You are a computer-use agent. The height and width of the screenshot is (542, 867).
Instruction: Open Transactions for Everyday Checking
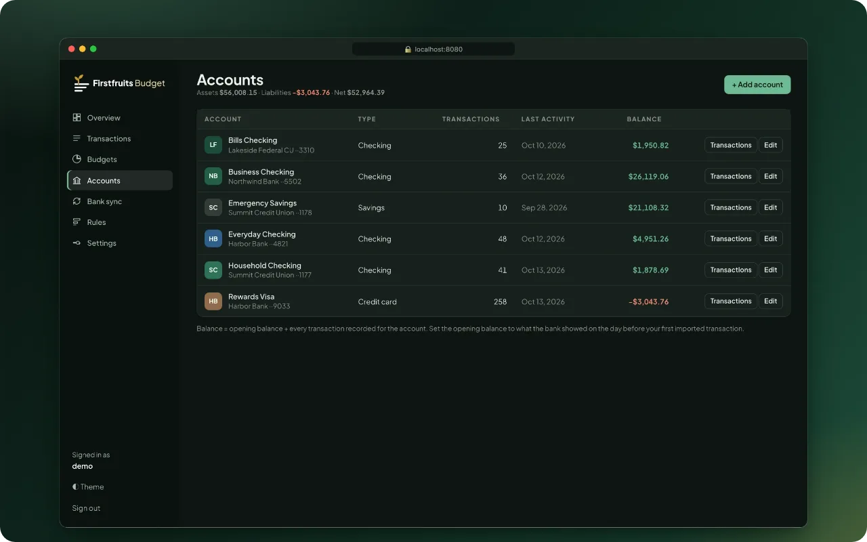731,238
